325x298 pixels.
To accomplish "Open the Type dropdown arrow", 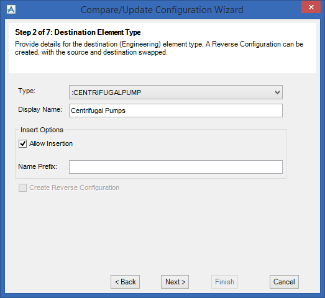I will (277, 93).
